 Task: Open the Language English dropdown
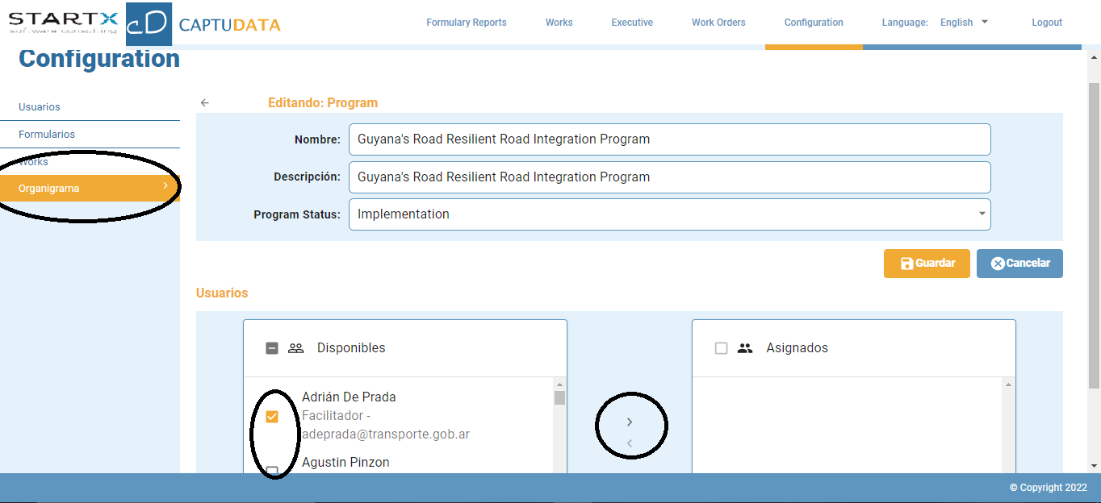pos(965,23)
